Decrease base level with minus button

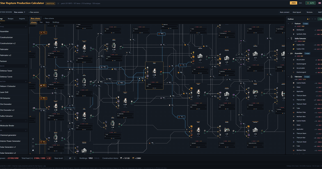point(66,158)
